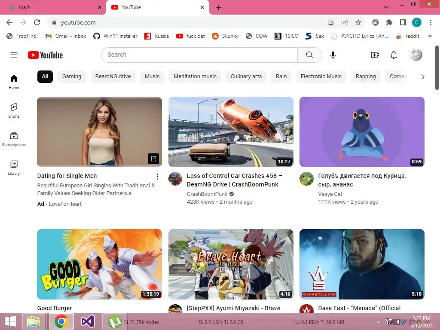440x330 pixels.
Task: Open a new browser tab
Action: click(x=219, y=8)
